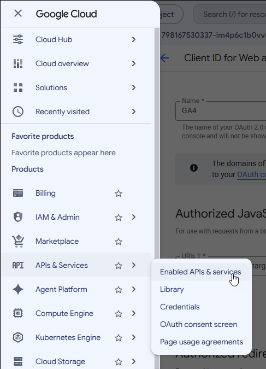Image resolution: width=266 pixels, height=369 pixels.
Task: Select the Cloud Storage label
Action: [x=61, y=361]
